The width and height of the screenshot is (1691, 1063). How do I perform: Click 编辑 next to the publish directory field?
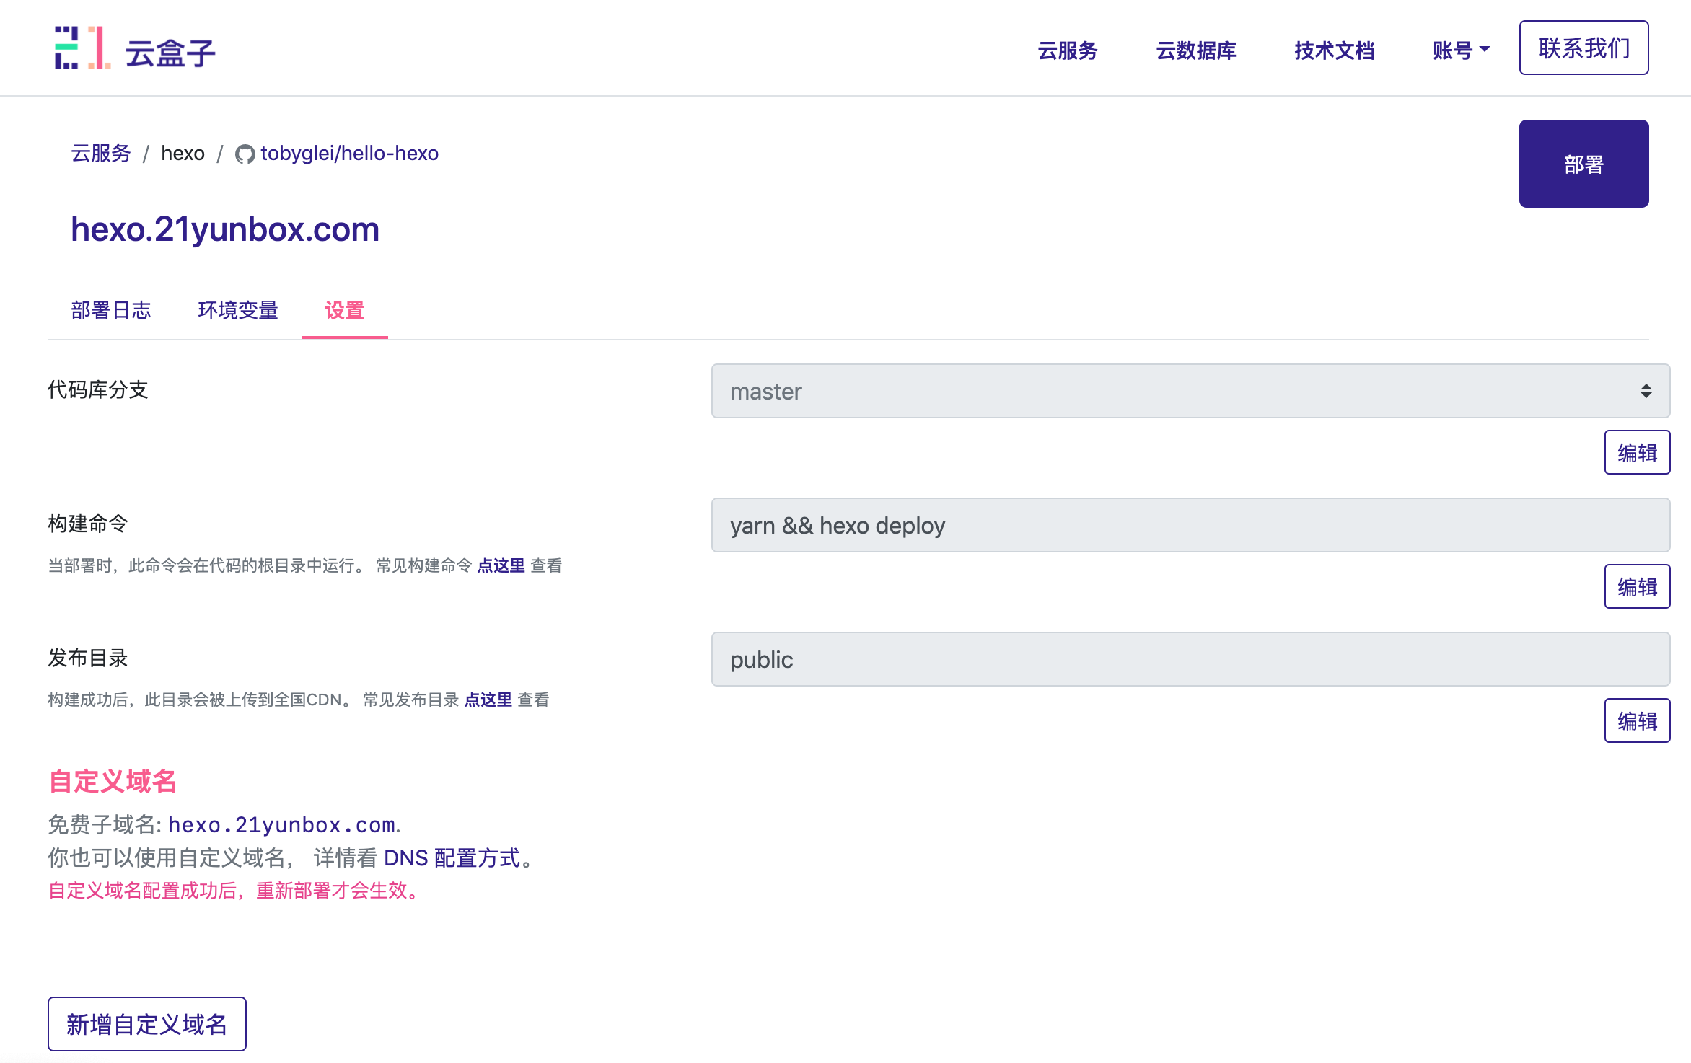(1638, 720)
